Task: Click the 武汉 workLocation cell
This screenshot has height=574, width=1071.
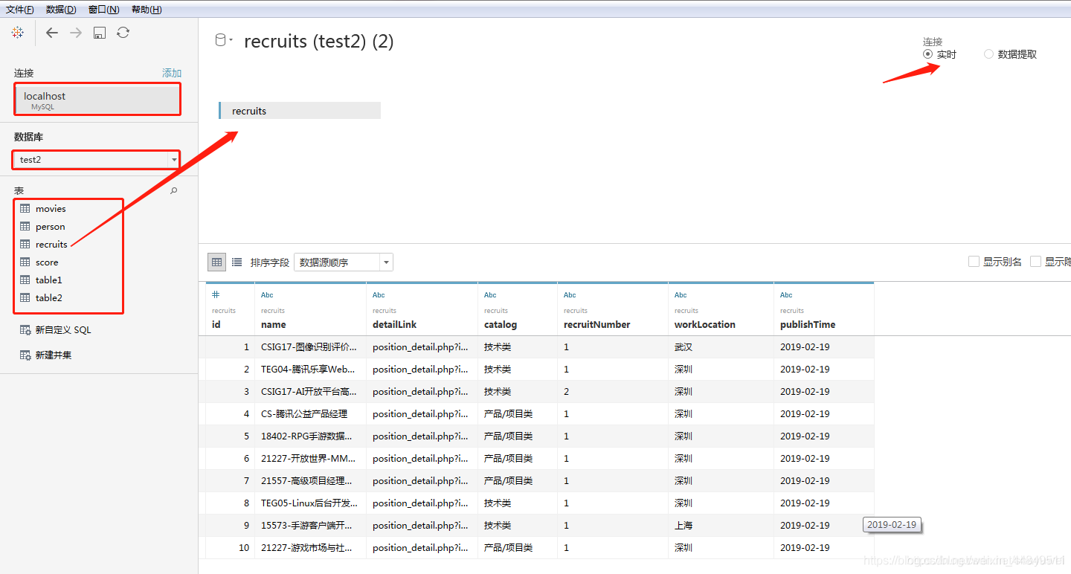Action: pos(721,347)
